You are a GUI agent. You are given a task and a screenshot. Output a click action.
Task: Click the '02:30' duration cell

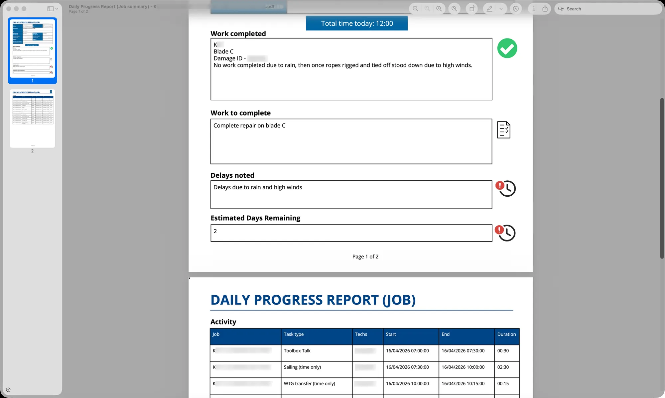pyautogui.click(x=507, y=369)
